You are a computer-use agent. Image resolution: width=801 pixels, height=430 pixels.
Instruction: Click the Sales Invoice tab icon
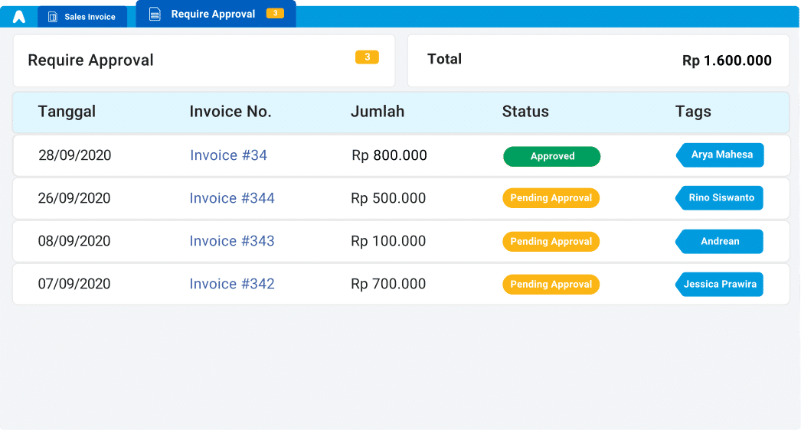pos(53,17)
